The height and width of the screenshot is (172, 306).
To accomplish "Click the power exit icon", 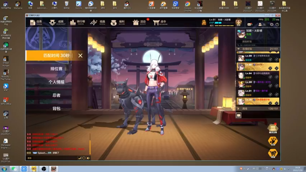I will 277,24.
